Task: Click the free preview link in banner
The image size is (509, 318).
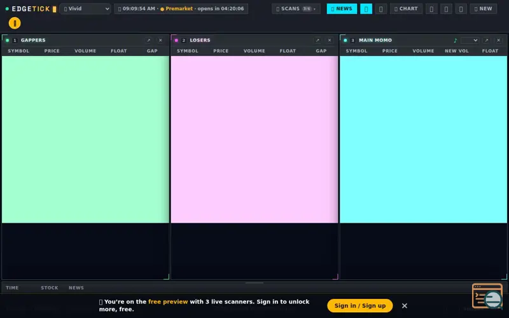Action: tap(168, 301)
